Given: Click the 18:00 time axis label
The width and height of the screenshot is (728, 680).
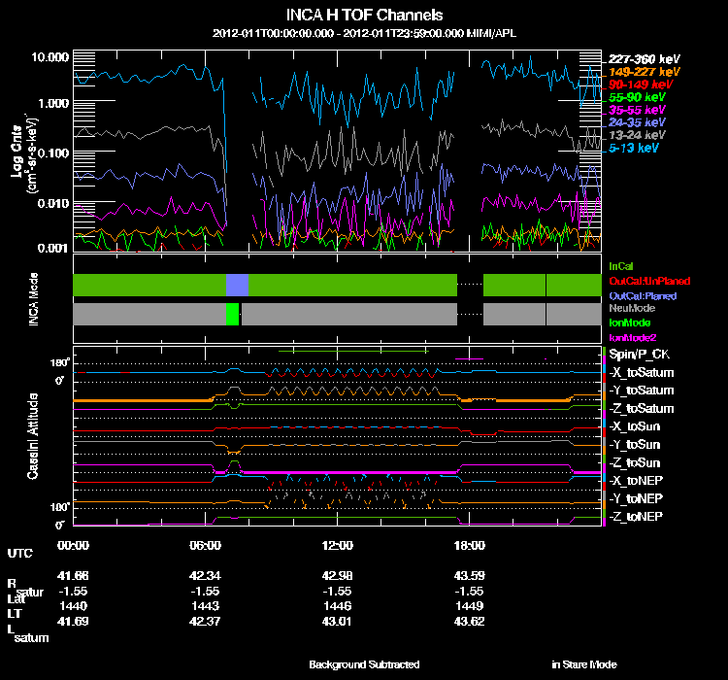Looking at the screenshot, I should tap(471, 546).
